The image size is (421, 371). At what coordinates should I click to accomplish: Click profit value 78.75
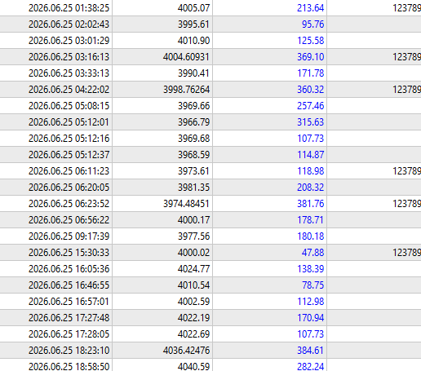(x=312, y=285)
